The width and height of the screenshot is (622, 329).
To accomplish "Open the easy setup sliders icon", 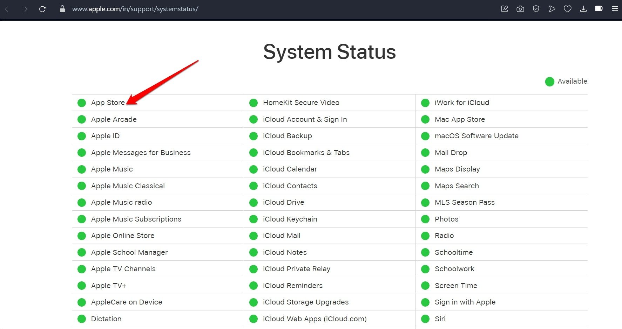I will click(615, 9).
